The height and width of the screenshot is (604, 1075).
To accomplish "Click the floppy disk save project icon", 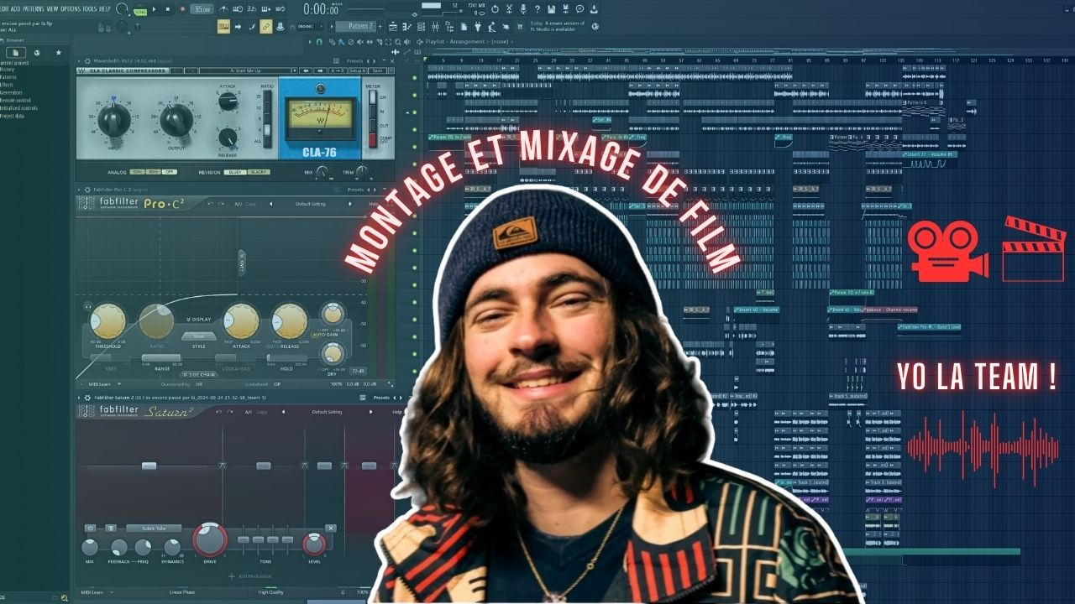I will coord(551,9).
